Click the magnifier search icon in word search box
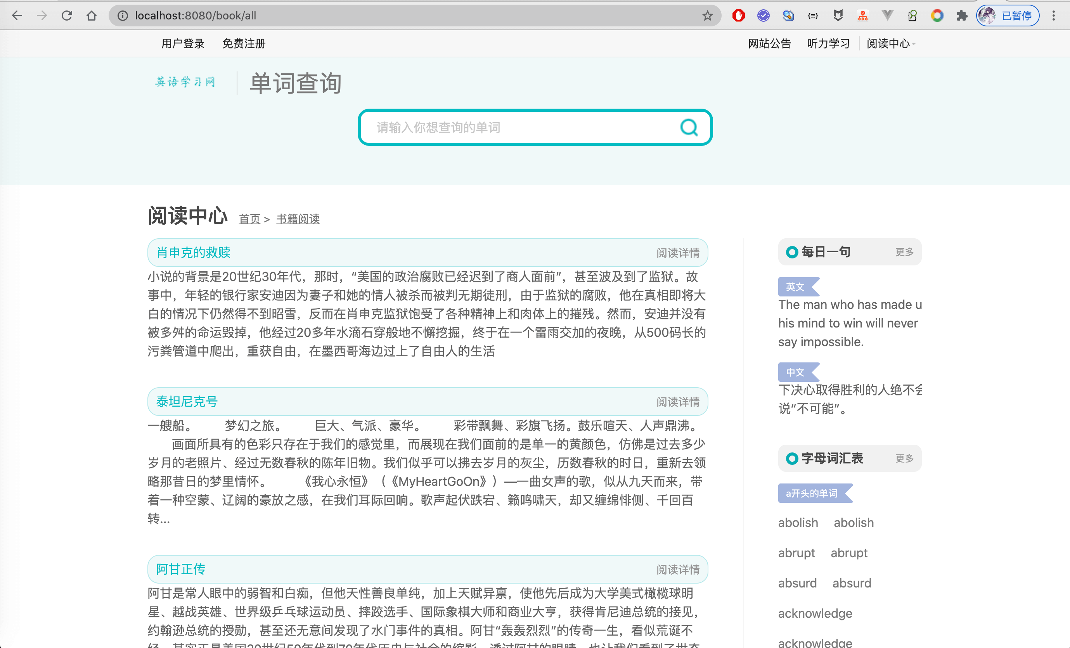 (x=688, y=127)
